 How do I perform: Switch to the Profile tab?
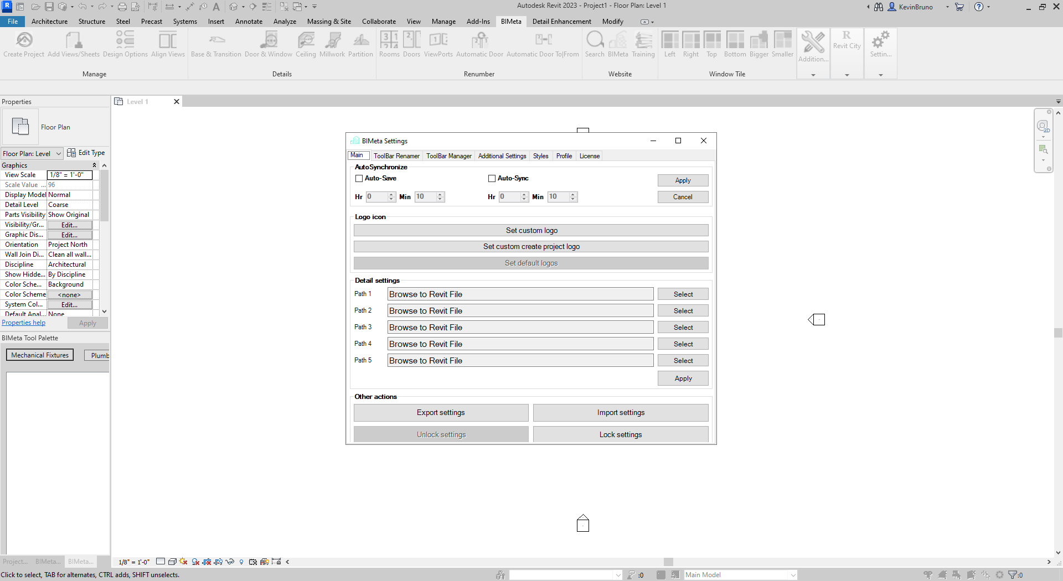coord(564,156)
